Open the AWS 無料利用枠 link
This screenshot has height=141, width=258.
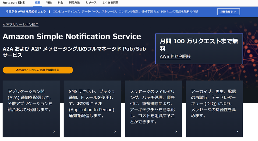coord(175,56)
